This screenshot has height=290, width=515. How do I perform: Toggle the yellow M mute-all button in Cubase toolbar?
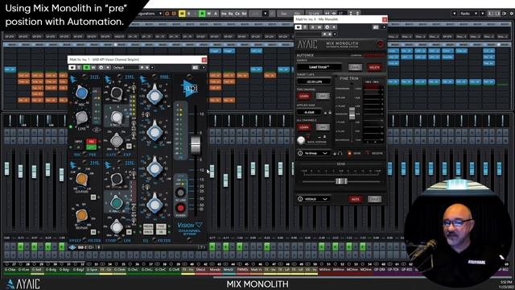182,14
